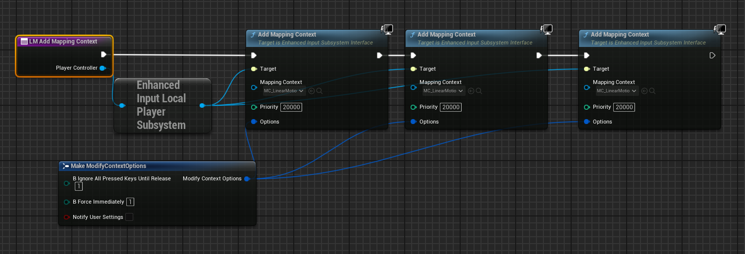Click first Add Mapping Context exec input pin

(254, 55)
